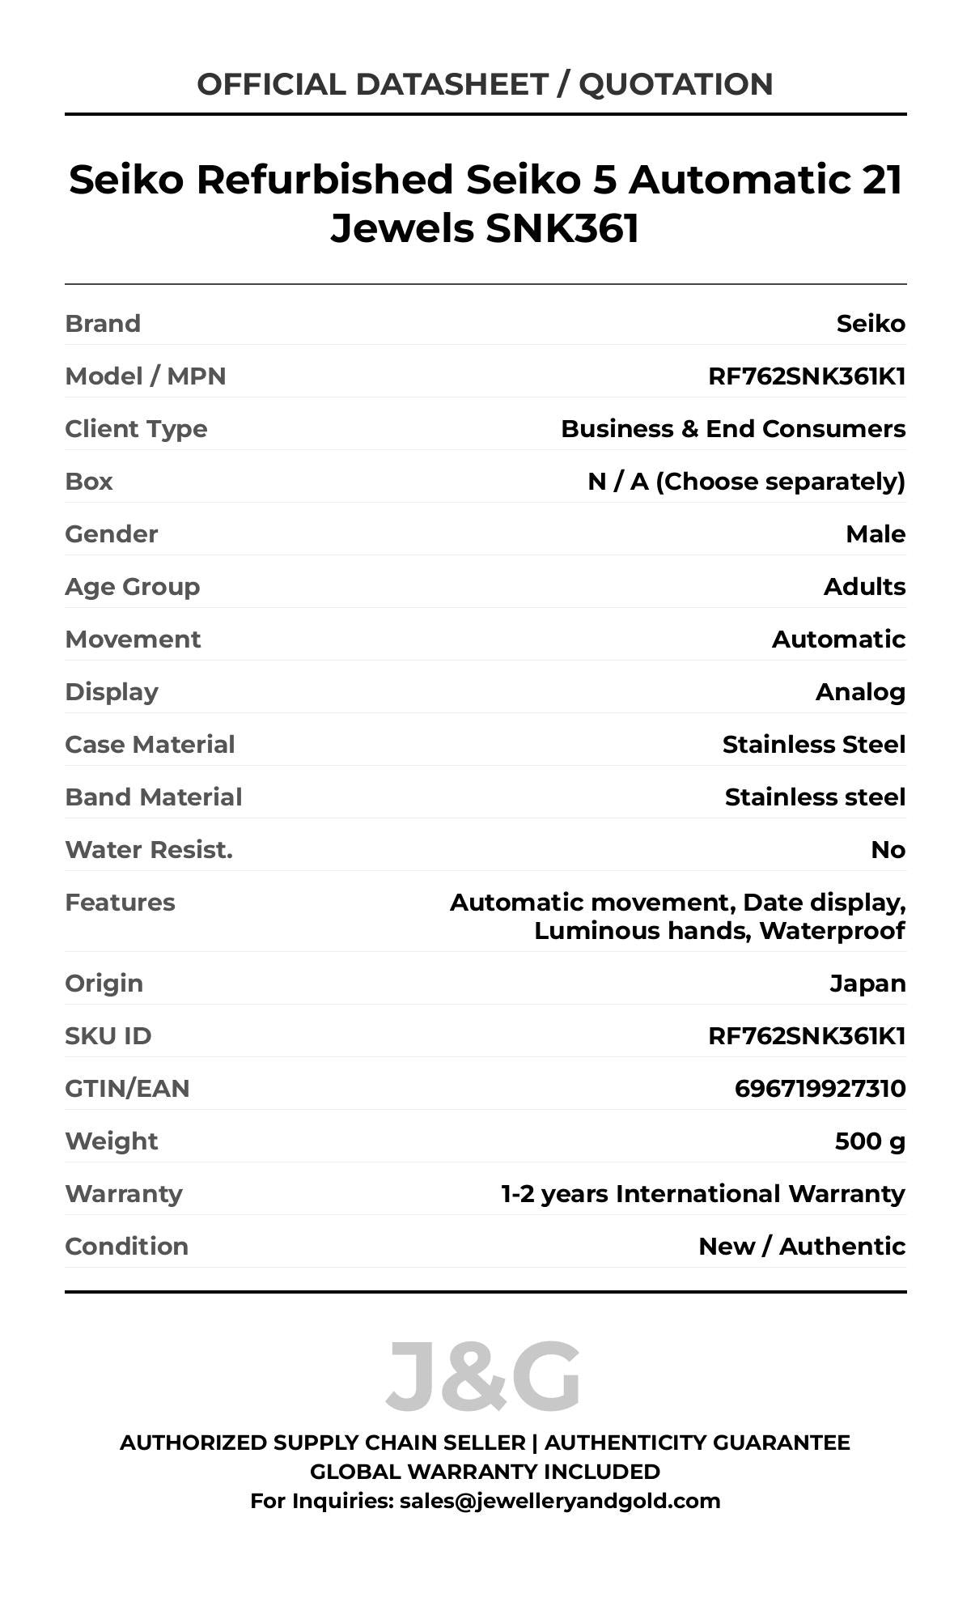Click the Client Type value
The image size is (971, 1619).
732,429
